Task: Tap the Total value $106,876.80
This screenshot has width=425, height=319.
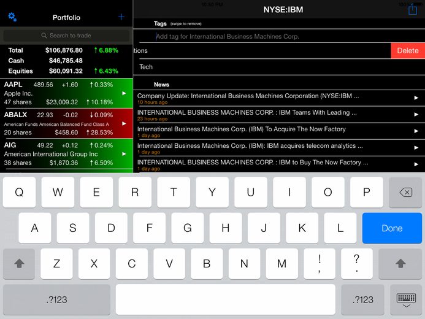Action: [x=64, y=50]
